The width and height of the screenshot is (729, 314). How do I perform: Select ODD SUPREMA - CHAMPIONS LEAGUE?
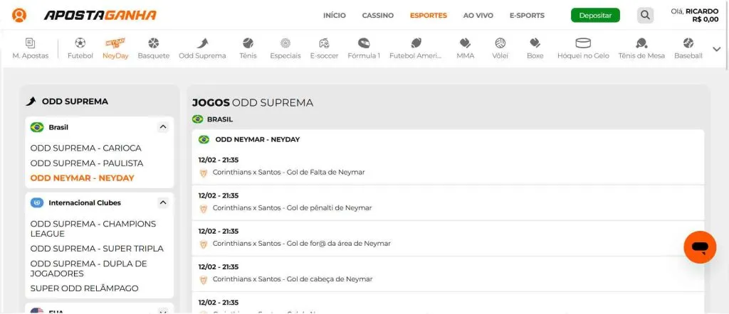[x=93, y=229]
